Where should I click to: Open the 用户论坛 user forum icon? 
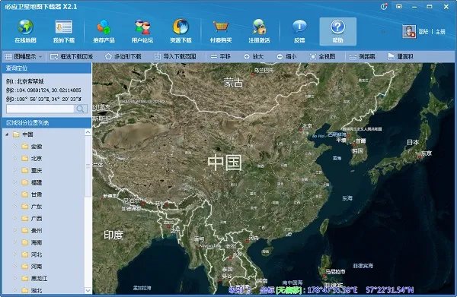tap(142, 27)
